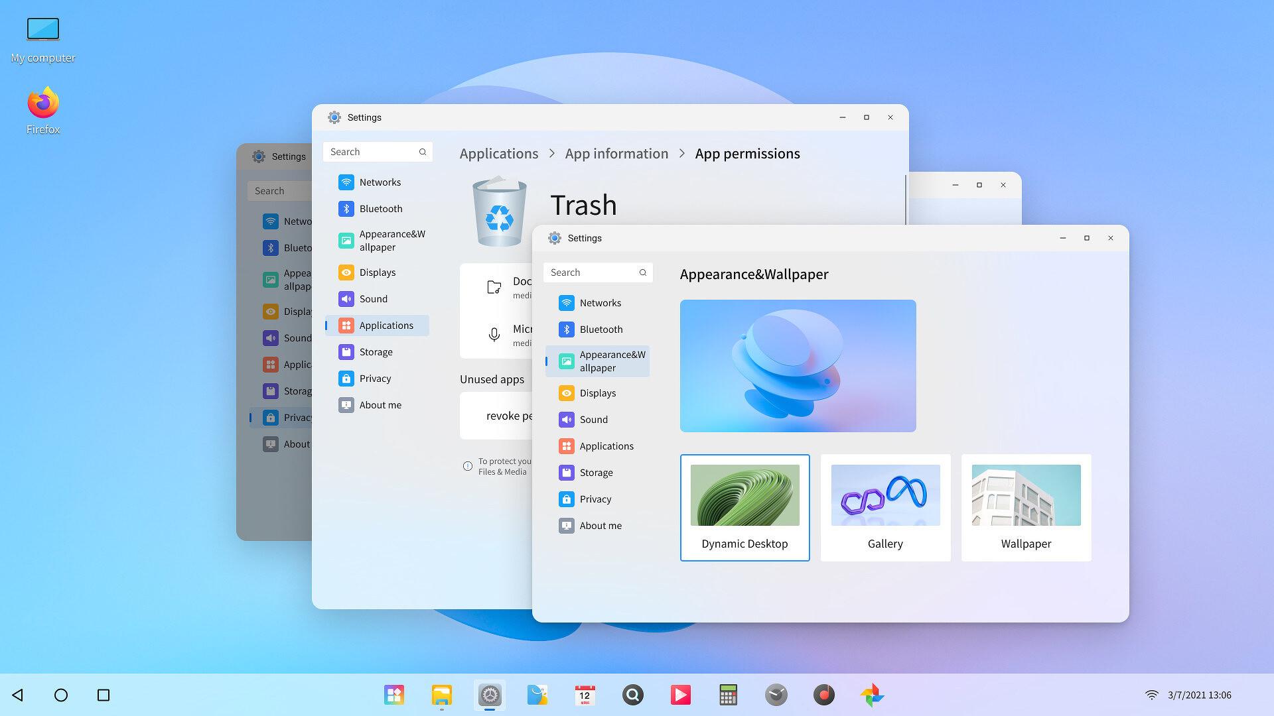This screenshot has height=716, width=1274.
Task: Open Privacy settings section
Action: [596, 499]
